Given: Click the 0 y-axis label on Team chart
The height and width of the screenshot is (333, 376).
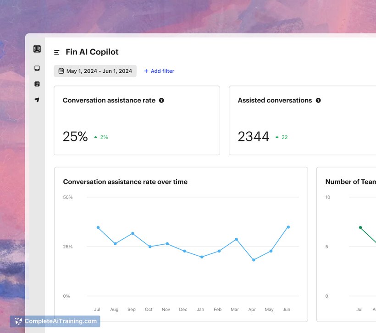Looking at the screenshot, I should coord(326,296).
